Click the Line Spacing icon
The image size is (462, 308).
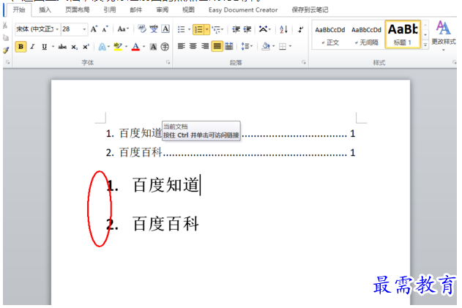(245, 46)
